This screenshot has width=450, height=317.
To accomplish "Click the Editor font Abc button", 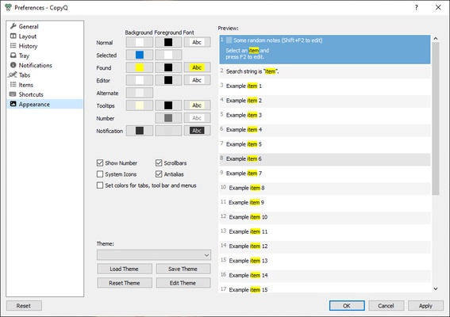I will click(197, 80).
